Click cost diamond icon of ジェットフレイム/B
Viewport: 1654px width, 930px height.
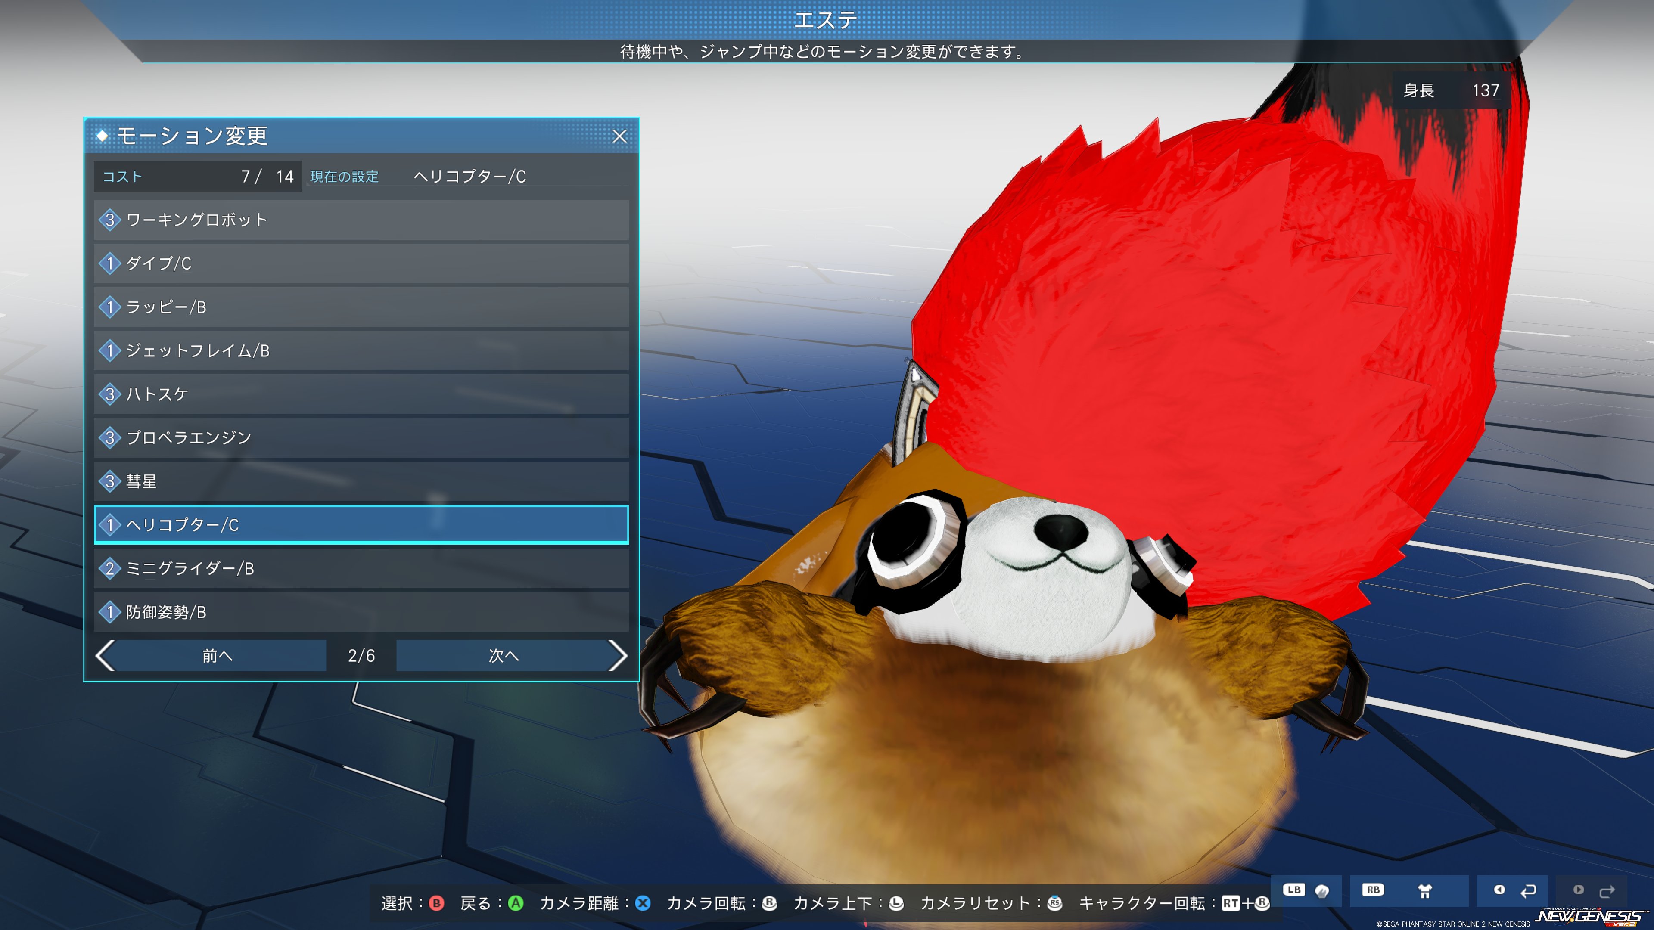(x=110, y=350)
